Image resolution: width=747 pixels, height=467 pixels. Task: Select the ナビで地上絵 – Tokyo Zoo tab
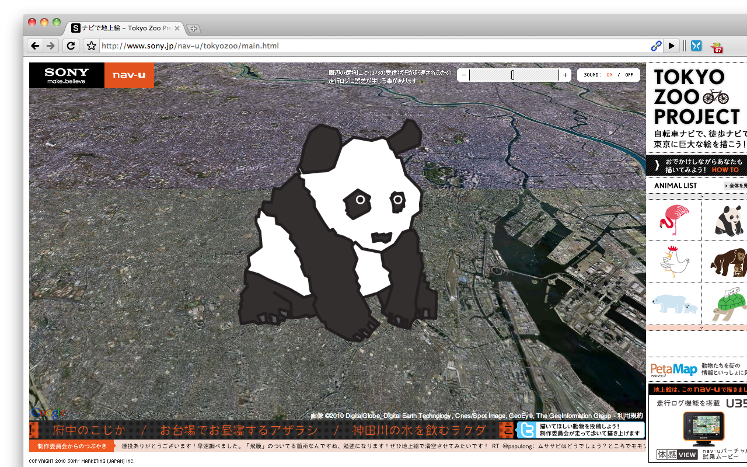125,28
